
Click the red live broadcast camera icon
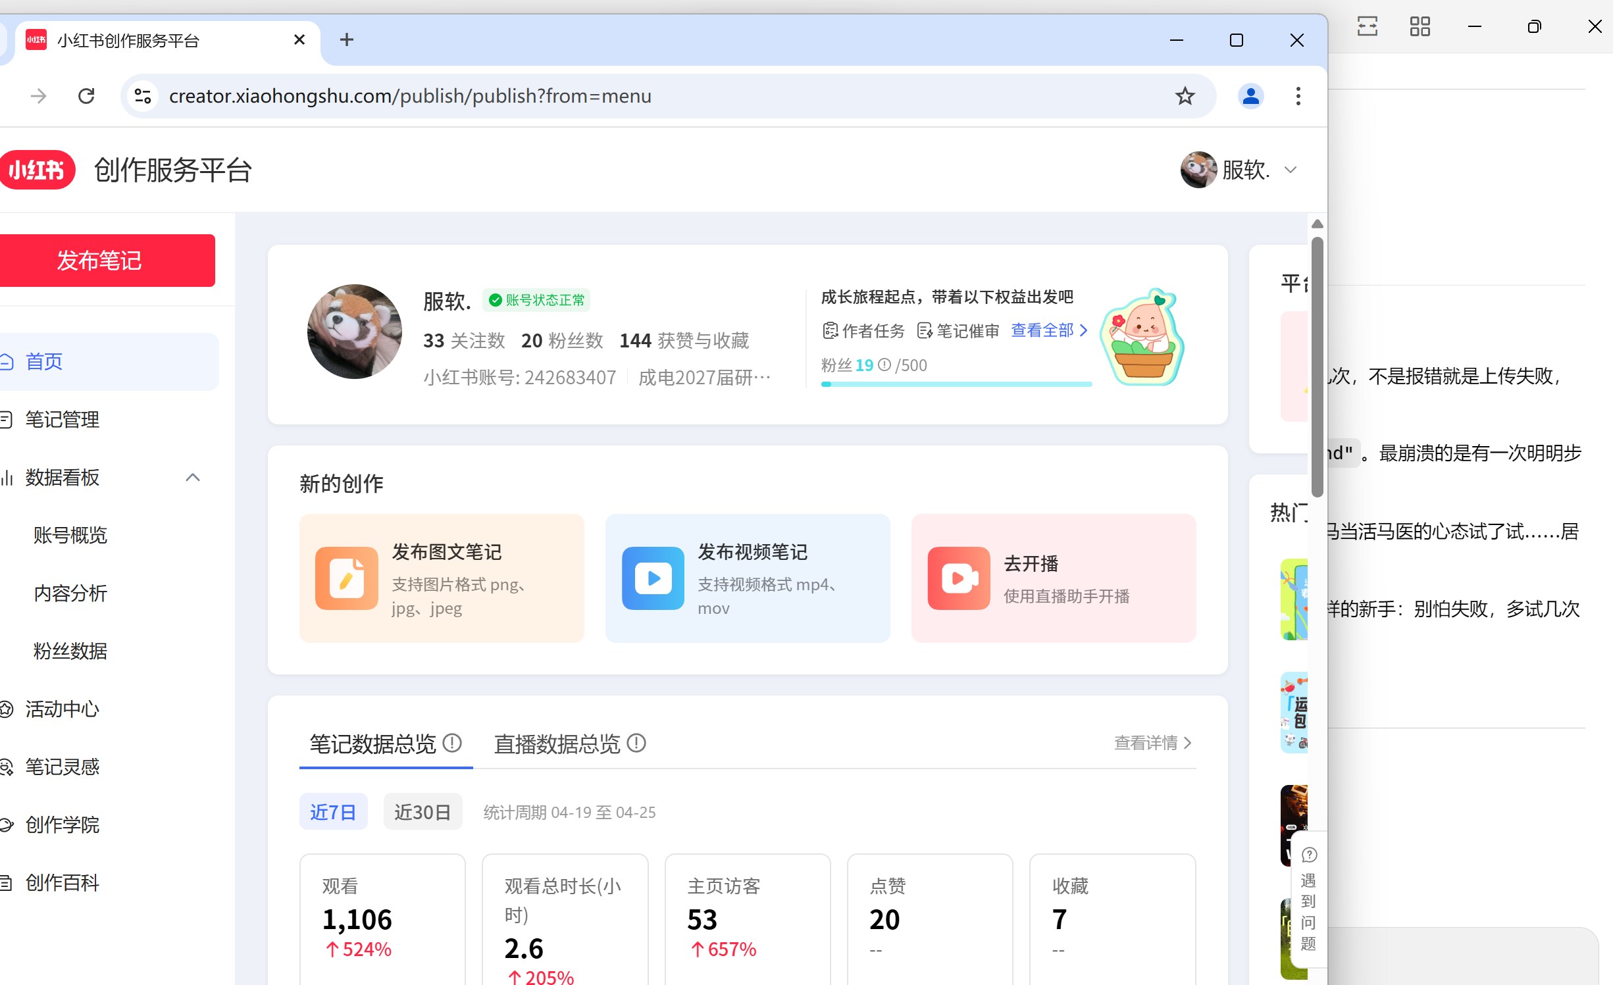click(x=959, y=578)
